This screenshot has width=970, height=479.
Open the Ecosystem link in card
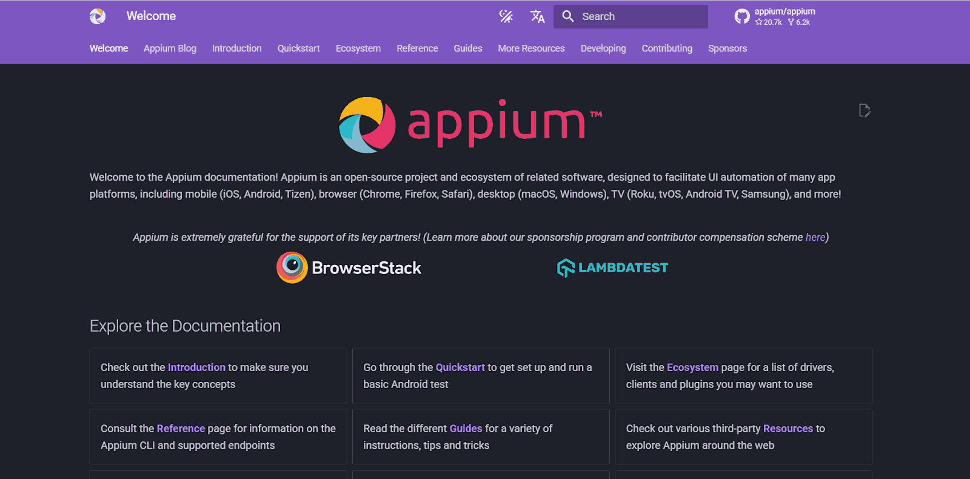point(692,367)
